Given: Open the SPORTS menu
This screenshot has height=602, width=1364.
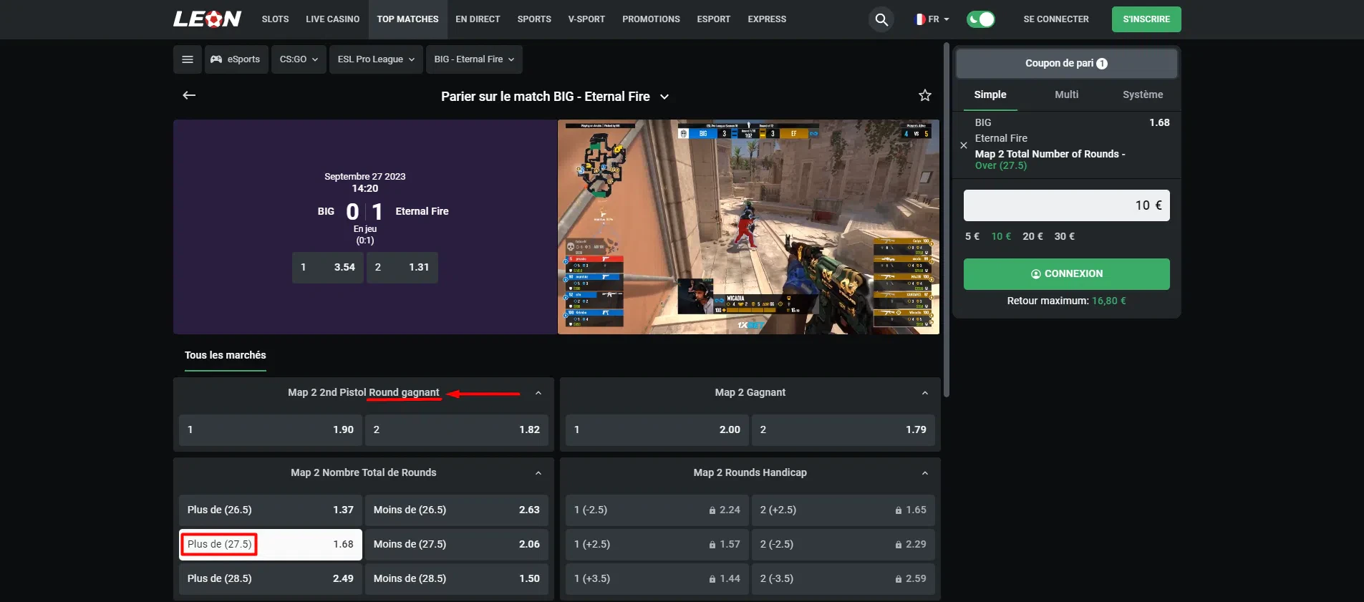Looking at the screenshot, I should pos(534,19).
